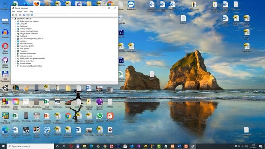Open the Audacity headphones desktop icon

(x=5, y=32)
